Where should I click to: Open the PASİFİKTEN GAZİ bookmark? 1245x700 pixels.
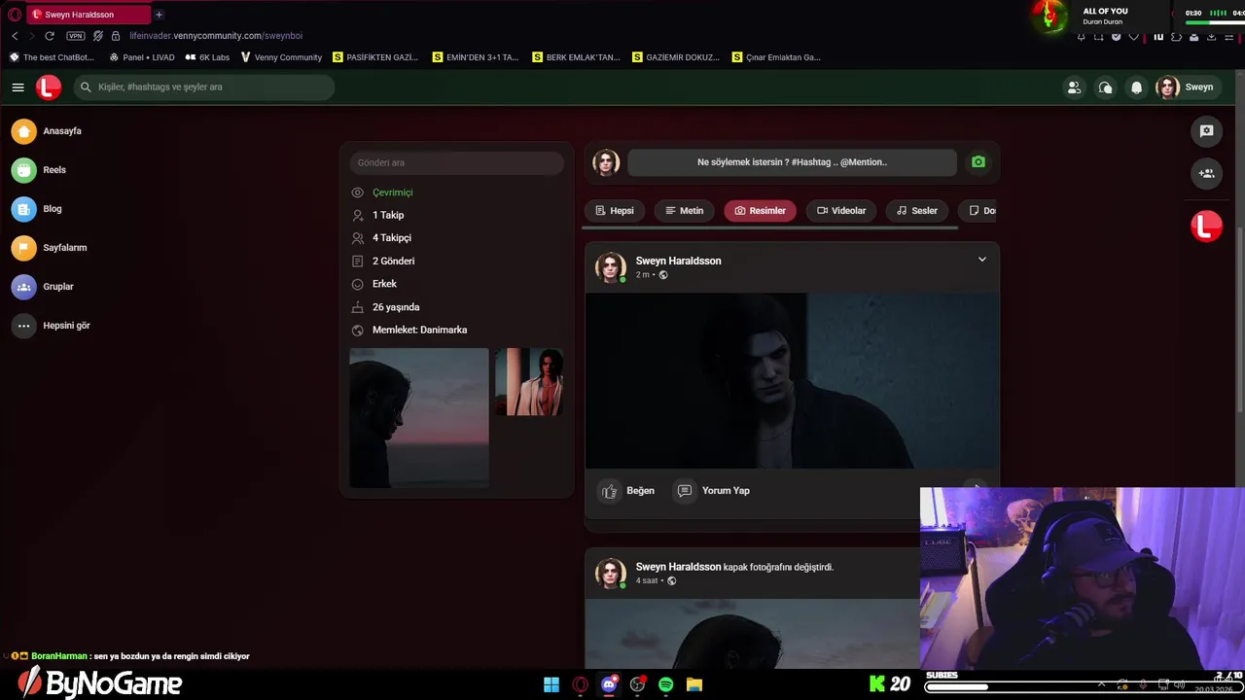pyautogui.click(x=375, y=57)
